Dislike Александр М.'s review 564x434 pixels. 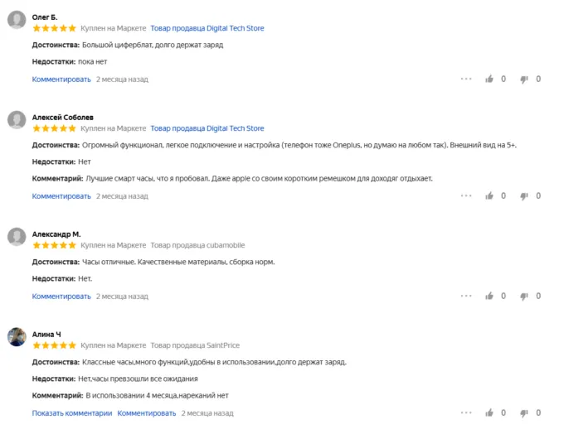click(524, 297)
